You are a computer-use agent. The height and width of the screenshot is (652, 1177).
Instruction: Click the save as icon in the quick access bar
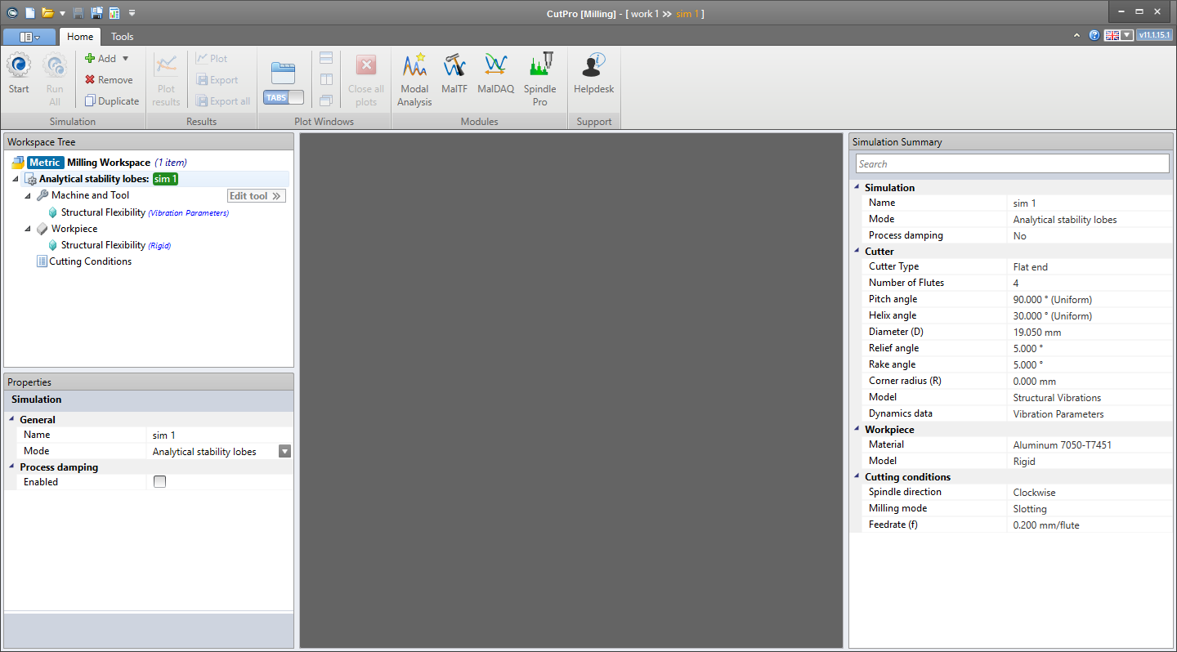click(96, 13)
